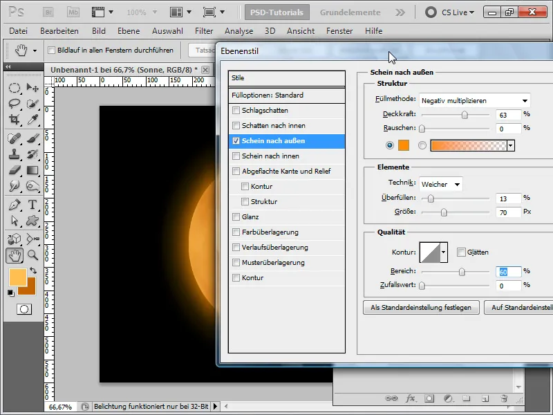Select the Eyedropper tool
553x415 pixels.
click(x=32, y=120)
